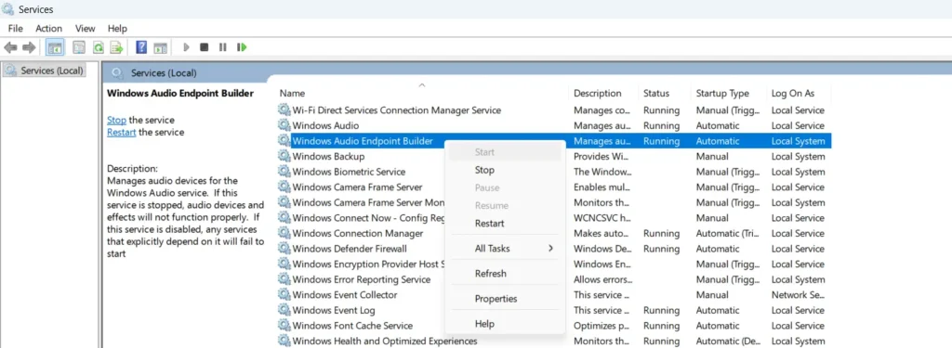Image resolution: width=952 pixels, height=348 pixels.
Task: Select the Windows Biometric Service row
Action: tap(554, 172)
